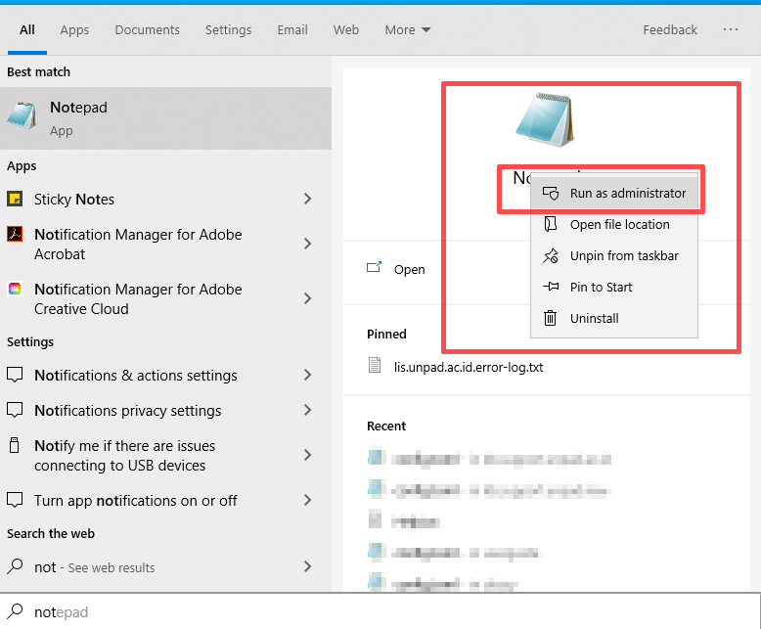Screen dimensions: 761x629
Task: Open the three-dot options menu
Action: tap(731, 29)
